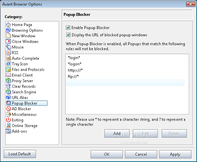Open the Email Client envelope icon

tap(9, 75)
